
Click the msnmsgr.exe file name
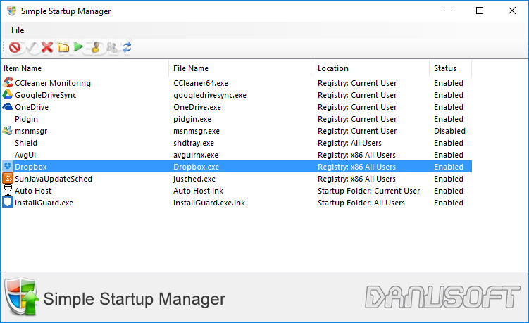197,131
